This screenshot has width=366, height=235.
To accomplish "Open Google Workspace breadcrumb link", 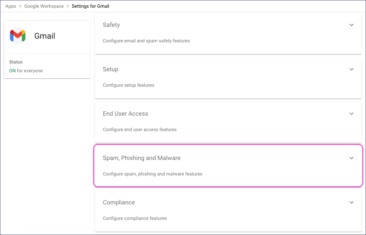I will tap(44, 6).
